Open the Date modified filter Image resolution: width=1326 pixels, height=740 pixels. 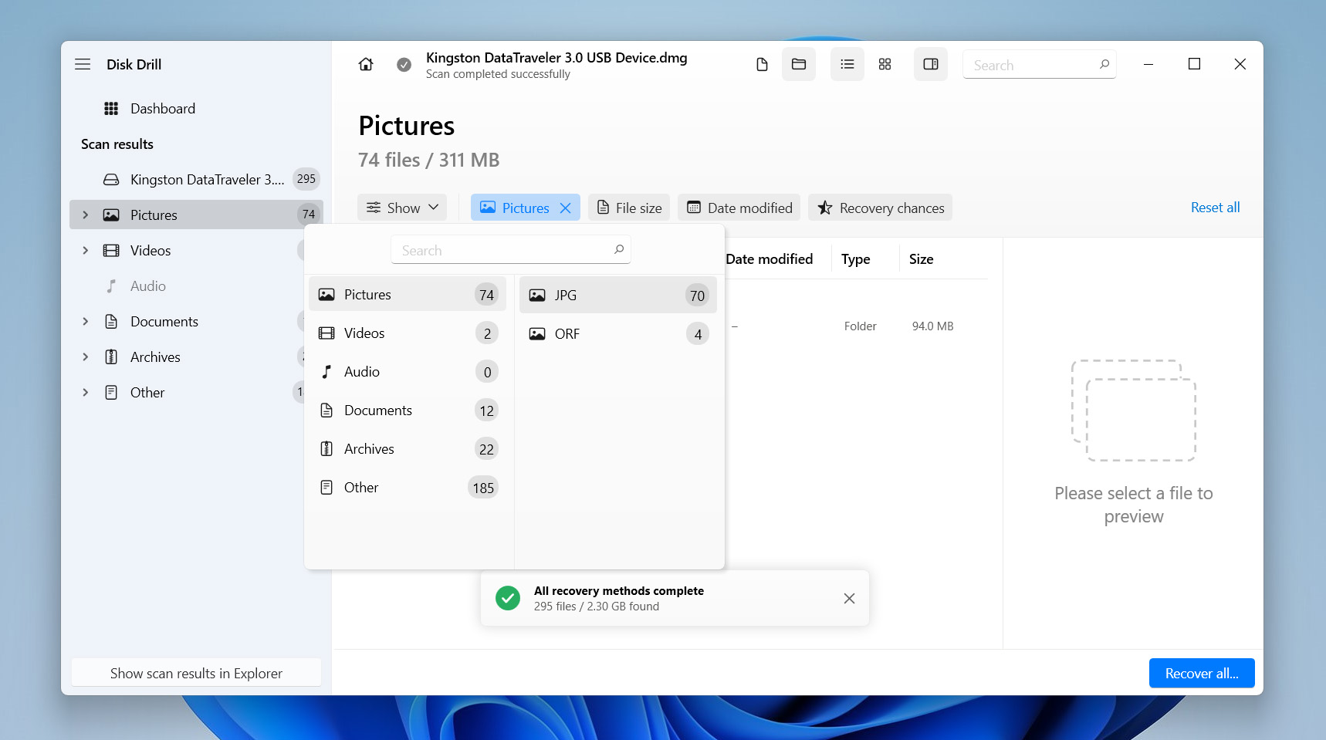[739, 208]
